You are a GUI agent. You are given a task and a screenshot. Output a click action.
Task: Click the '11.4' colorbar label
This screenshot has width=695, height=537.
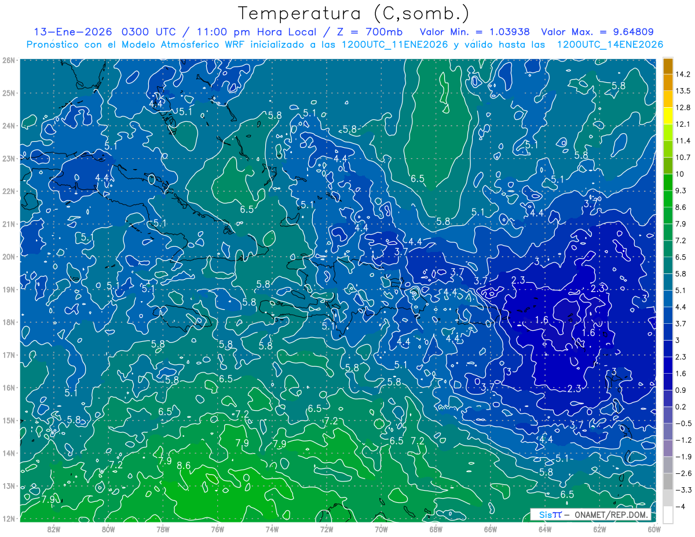683,141
